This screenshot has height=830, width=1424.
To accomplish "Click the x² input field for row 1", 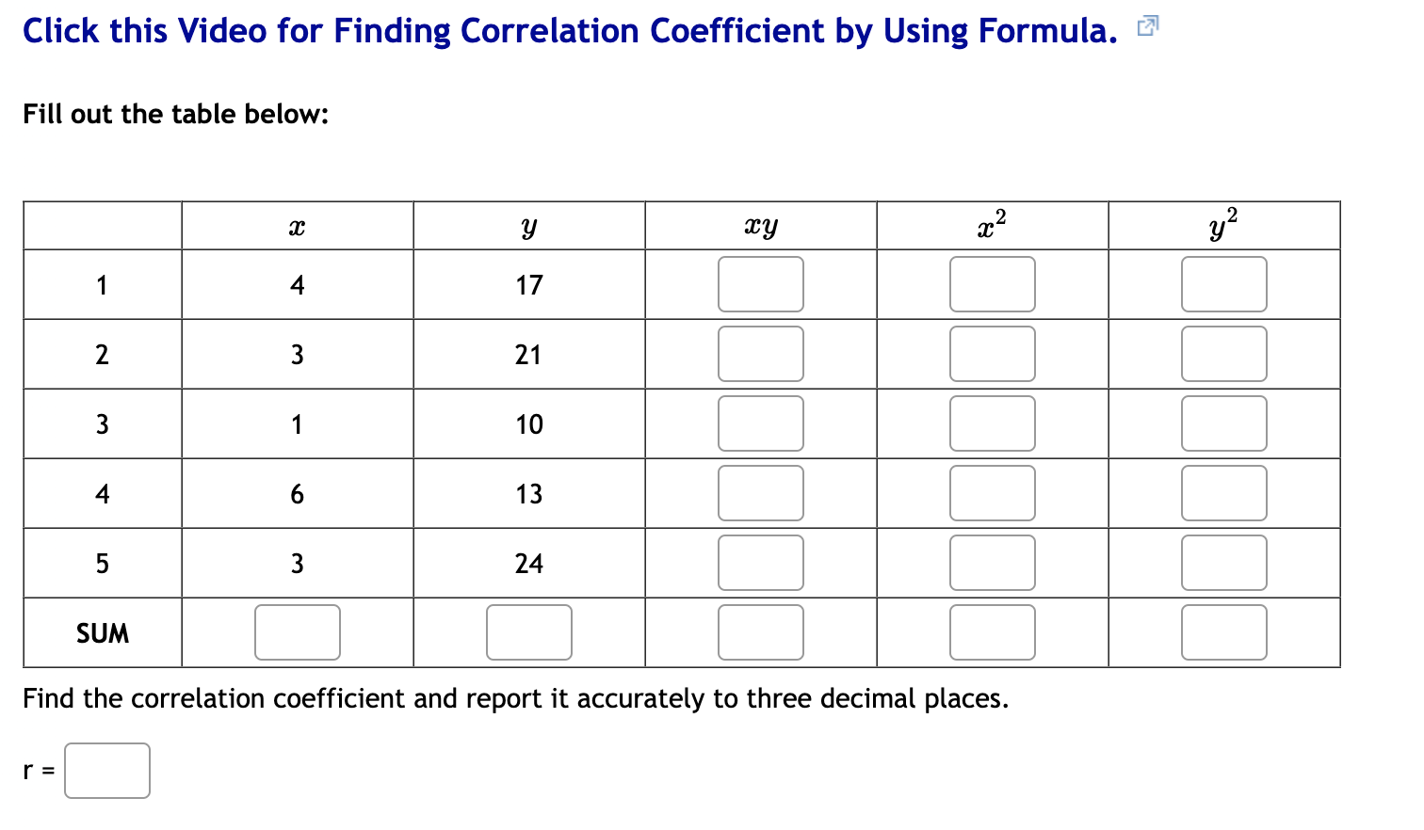I will click(x=993, y=283).
